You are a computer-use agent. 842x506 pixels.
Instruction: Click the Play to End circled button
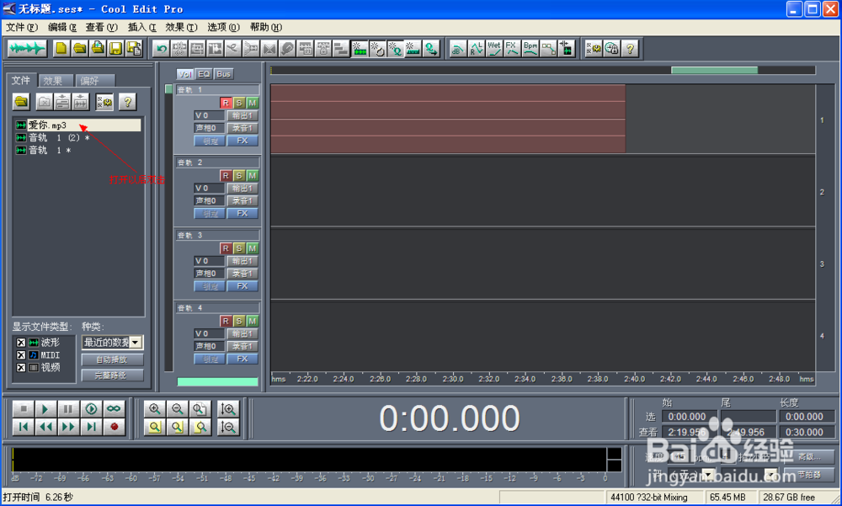coord(91,409)
